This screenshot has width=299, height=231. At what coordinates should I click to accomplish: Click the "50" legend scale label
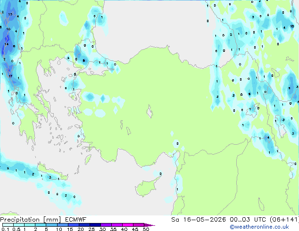click(146, 229)
